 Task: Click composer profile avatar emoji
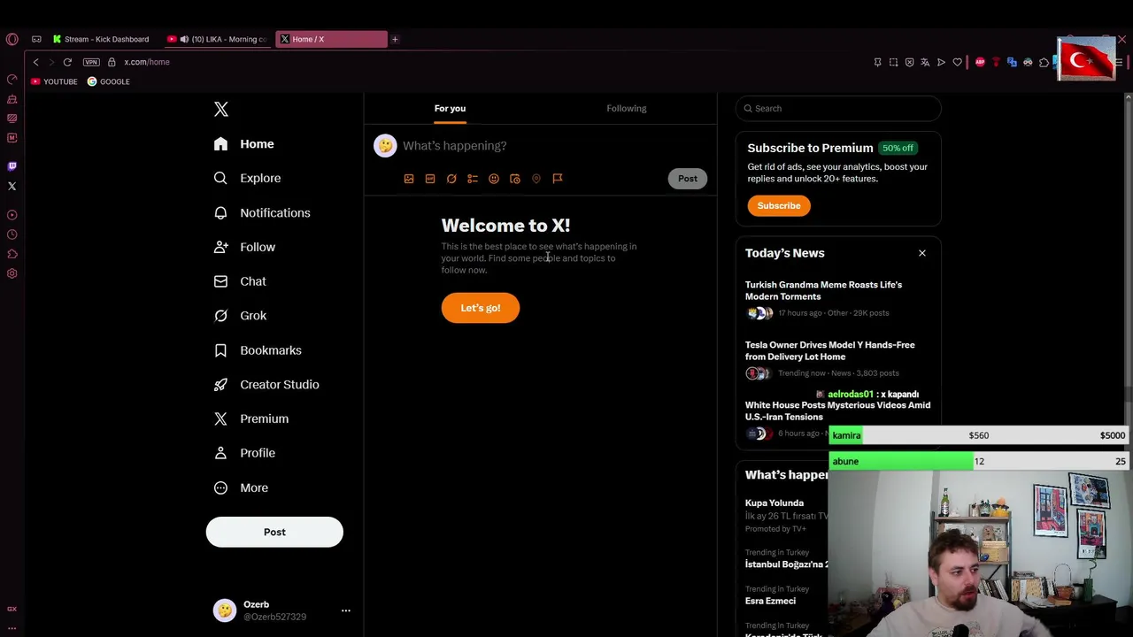point(385,146)
